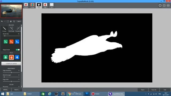Image resolution: width=171 pixels, height=96 pixels.
Task: Adjust the Mask Strength slider
Action: tap(11, 77)
